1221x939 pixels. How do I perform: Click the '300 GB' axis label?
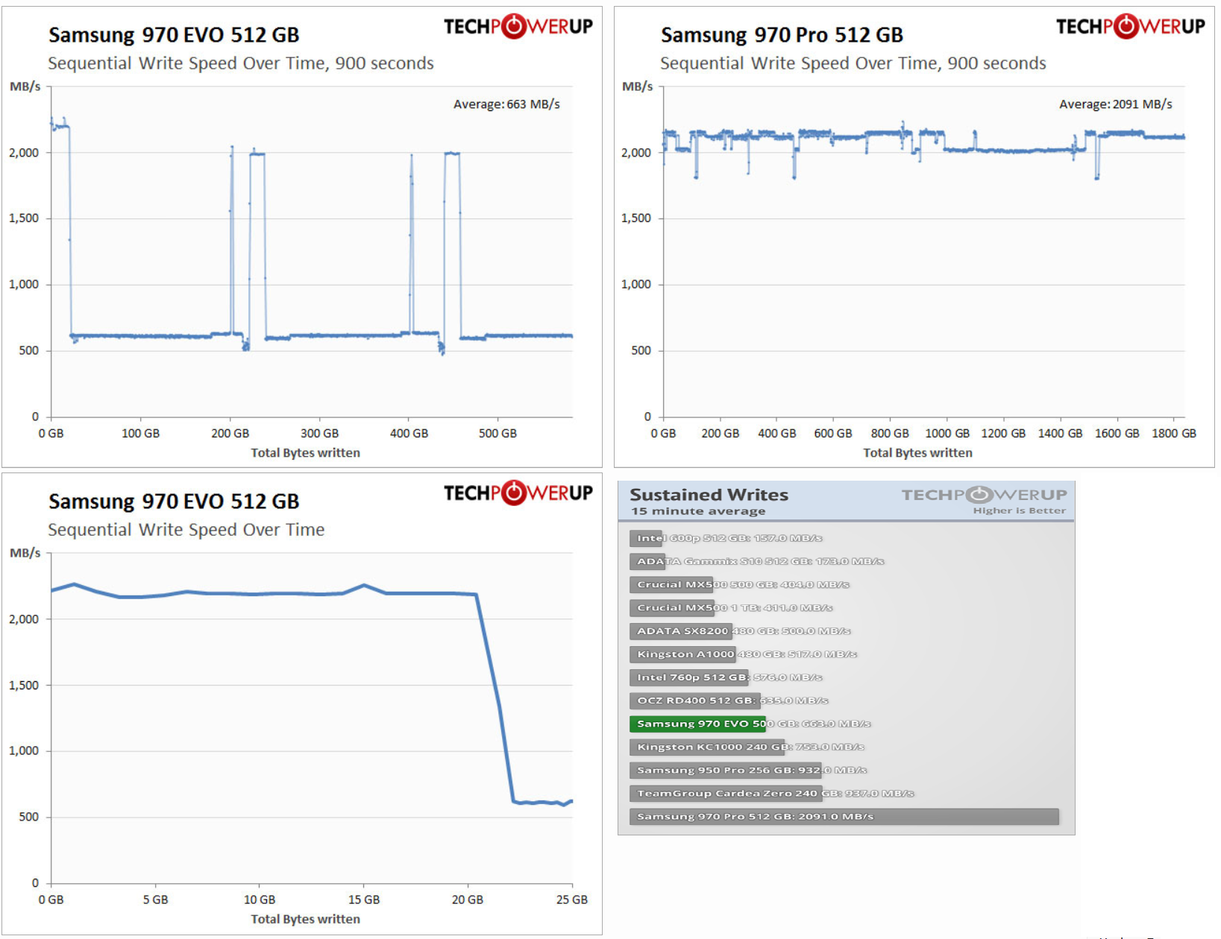[319, 433]
